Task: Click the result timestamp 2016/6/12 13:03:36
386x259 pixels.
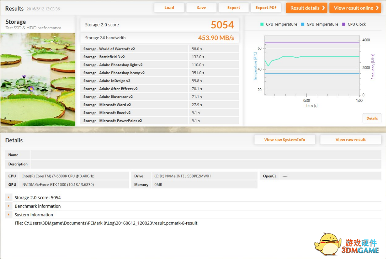Action: (x=43, y=9)
